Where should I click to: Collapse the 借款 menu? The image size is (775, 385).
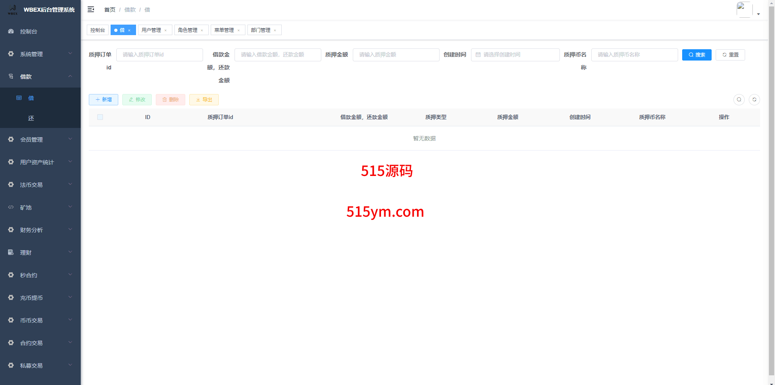coord(40,77)
